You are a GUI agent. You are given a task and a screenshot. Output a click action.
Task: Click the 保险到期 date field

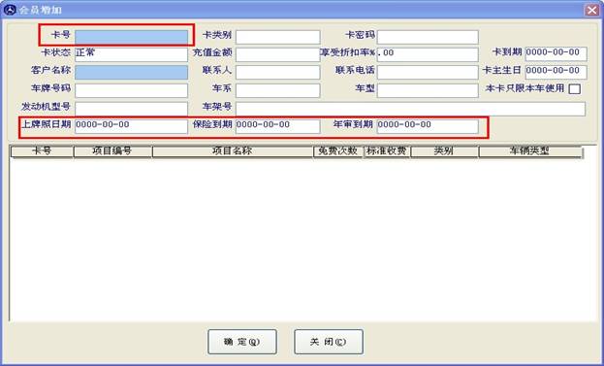[277, 126]
